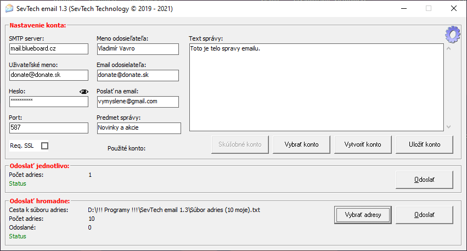
Task: Click the gear settings icon
Action: tap(452, 35)
